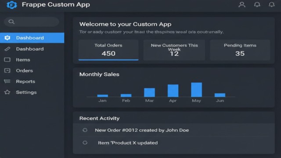The height and width of the screenshot is (158, 281).
Task: Click the 'Jun' axis label
Action: 220,101
